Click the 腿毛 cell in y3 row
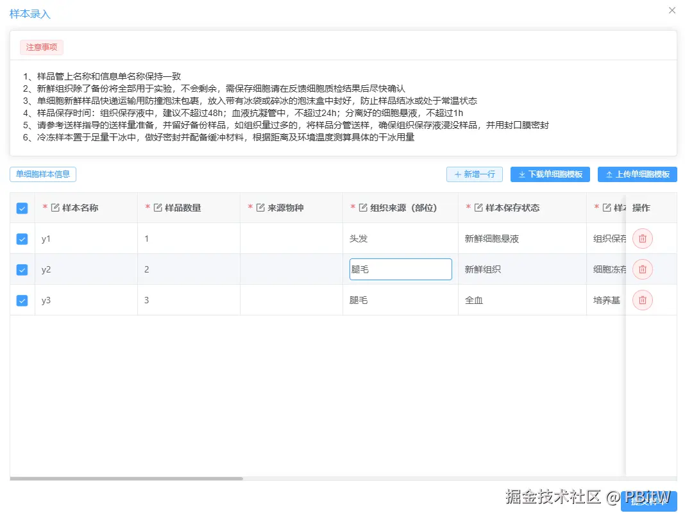Viewport: 685px width, 520px height. pos(400,300)
